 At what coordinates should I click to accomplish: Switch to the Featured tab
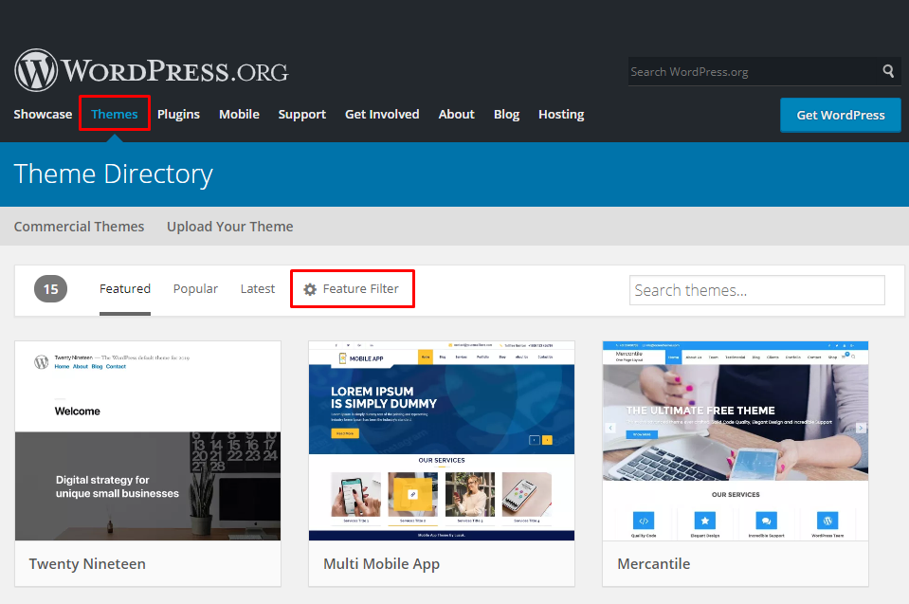124,288
